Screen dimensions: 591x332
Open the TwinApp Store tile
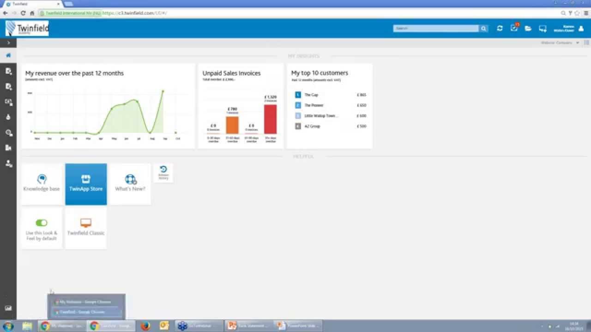[86, 184]
